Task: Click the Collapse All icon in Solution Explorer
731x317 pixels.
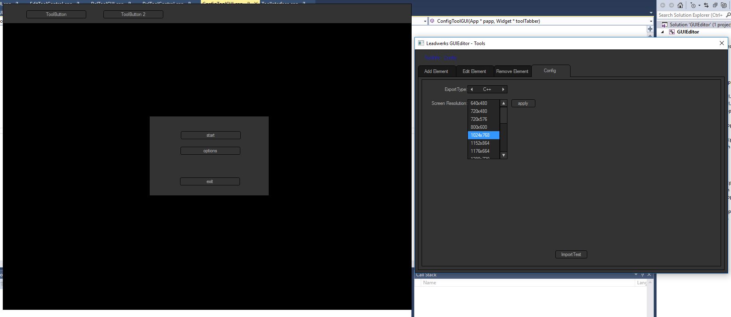Action: 715,5
